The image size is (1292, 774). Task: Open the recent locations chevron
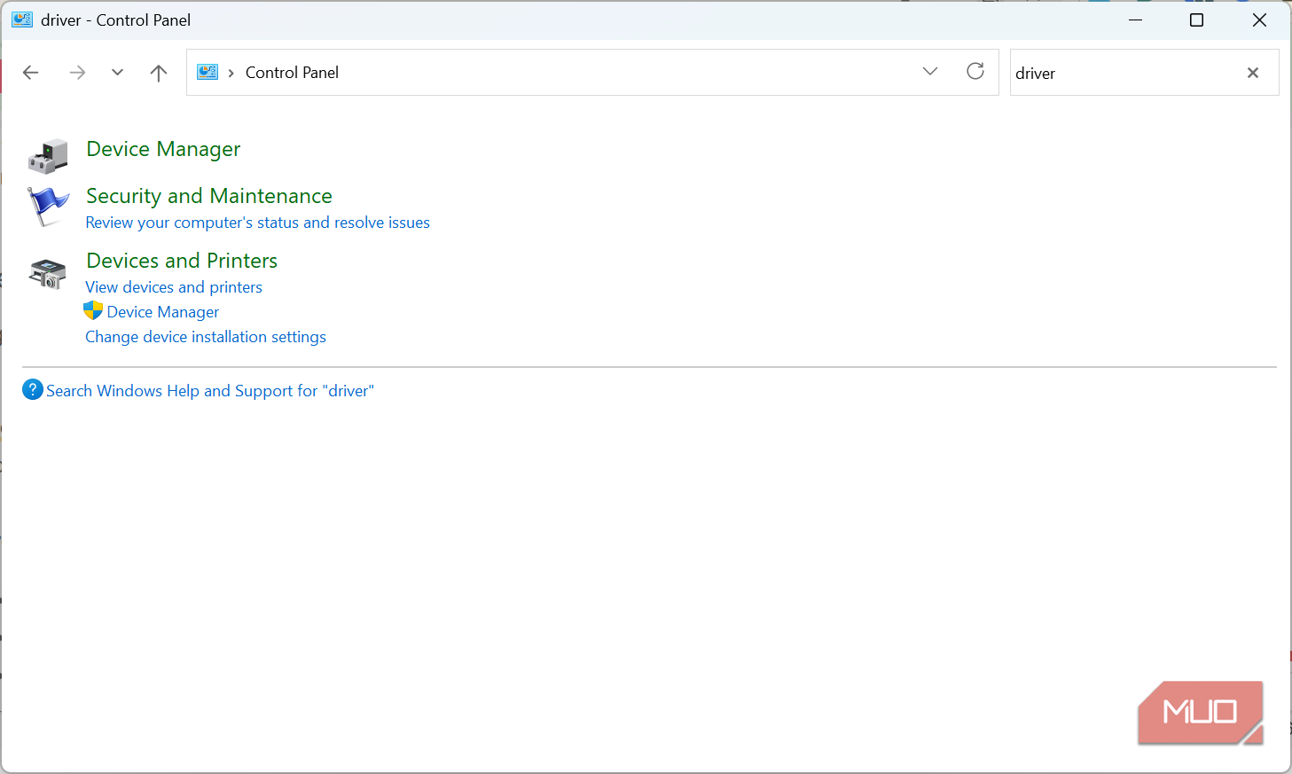117,73
